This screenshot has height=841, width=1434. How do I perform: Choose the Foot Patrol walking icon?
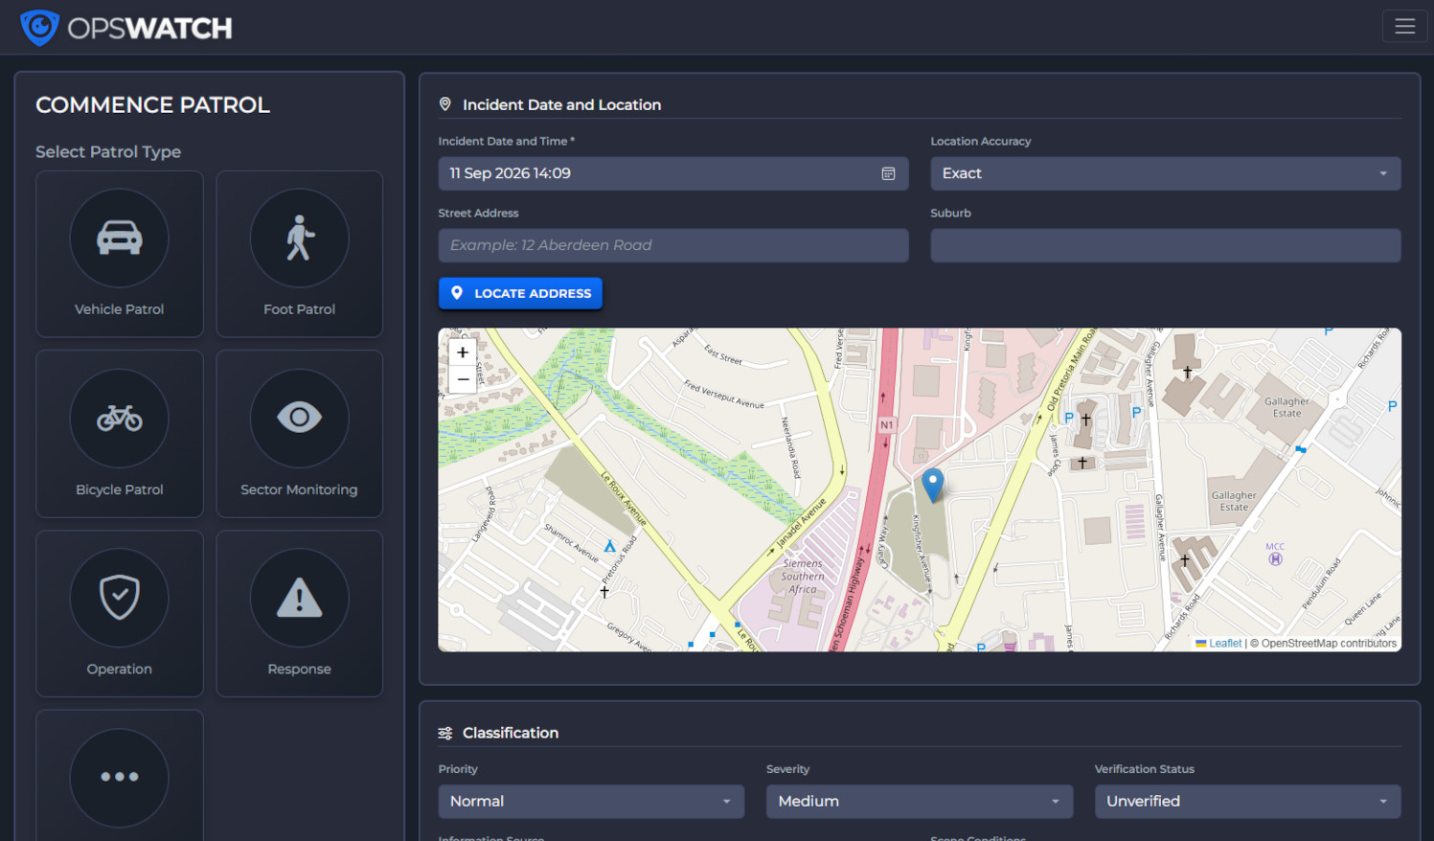pyautogui.click(x=300, y=238)
